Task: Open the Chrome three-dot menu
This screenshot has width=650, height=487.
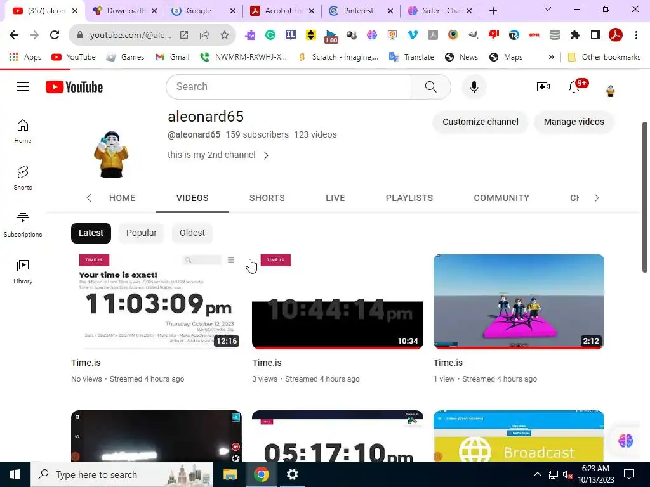Action: [636, 36]
